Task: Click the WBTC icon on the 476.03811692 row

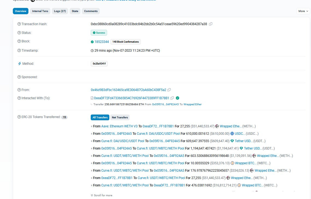Action: [x=239, y=185]
